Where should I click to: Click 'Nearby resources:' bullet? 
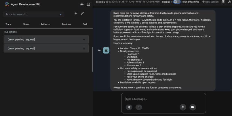pyautogui.click(x=130, y=51)
